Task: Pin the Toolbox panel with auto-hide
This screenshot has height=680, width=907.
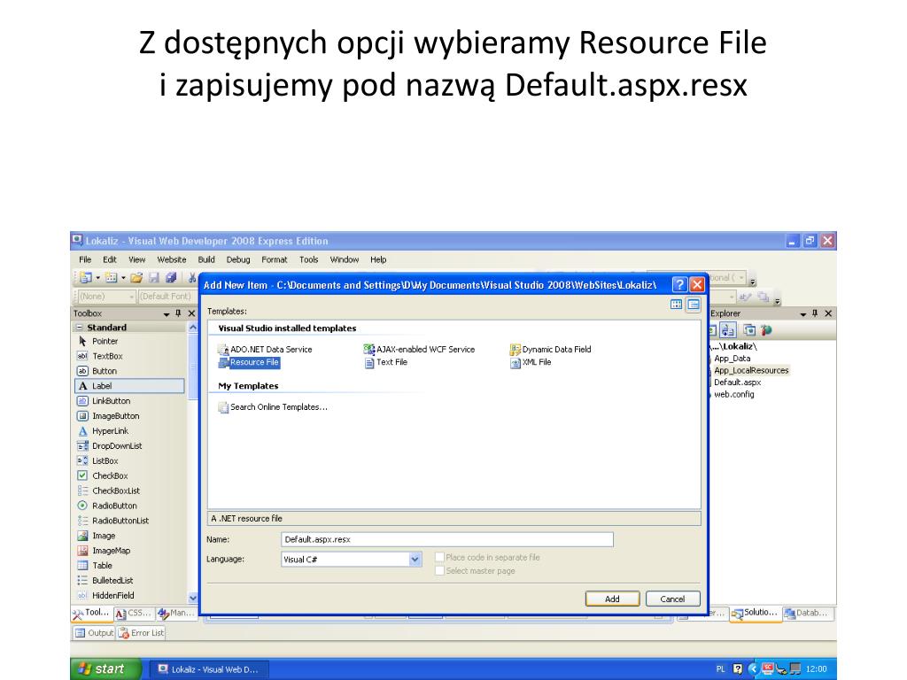Action: pyautogui.click(x=178, y=313)
